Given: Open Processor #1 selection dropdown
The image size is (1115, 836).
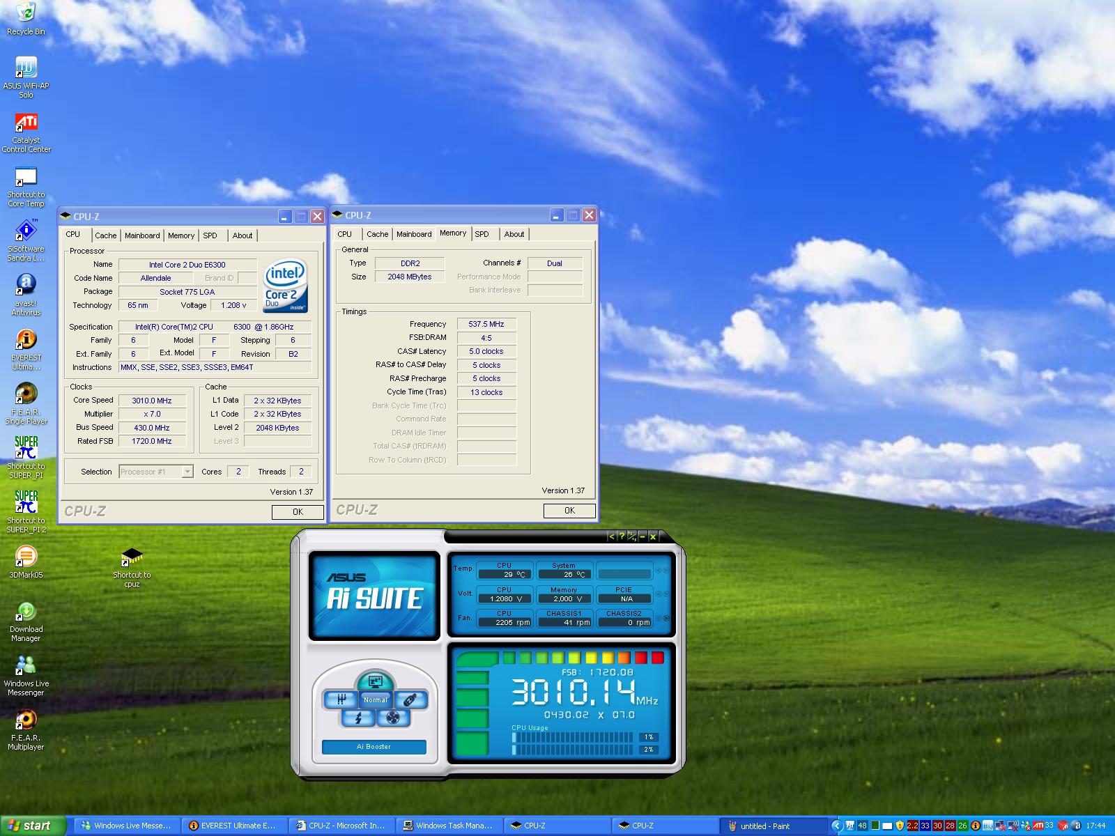Looking at the screenshot, I should (156, 472).
